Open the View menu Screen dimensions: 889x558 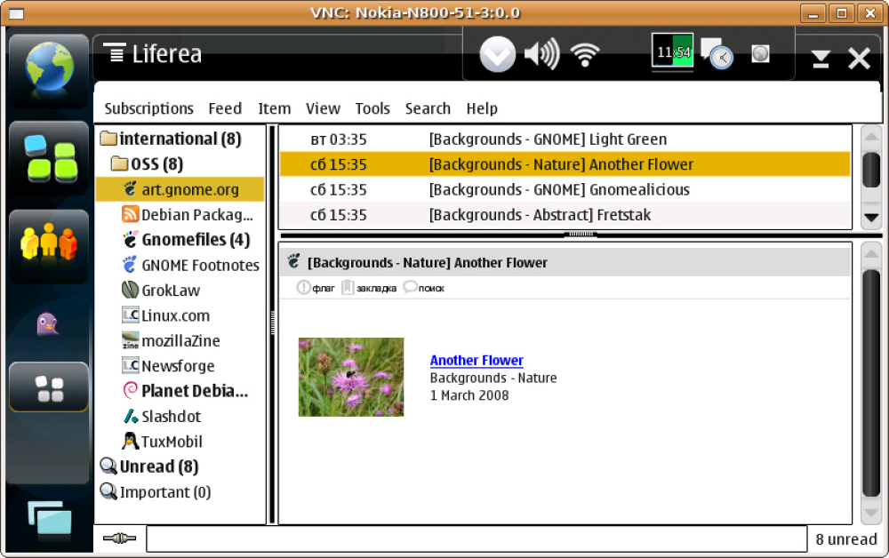[x=324, y=108]
